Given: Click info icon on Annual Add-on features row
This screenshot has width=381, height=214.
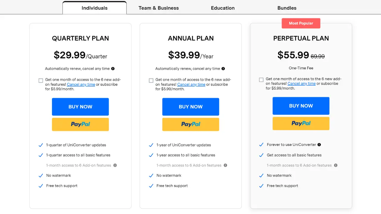Looking at the screenshot, I should pyautogui.click(x=225, y=165).
